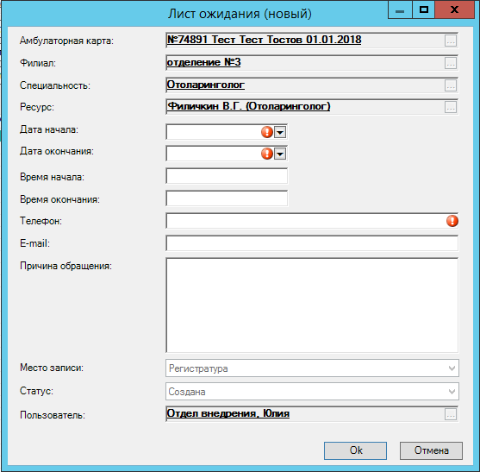
Task: Click the red warning icon in Дата начала
Action: point(267,132)
